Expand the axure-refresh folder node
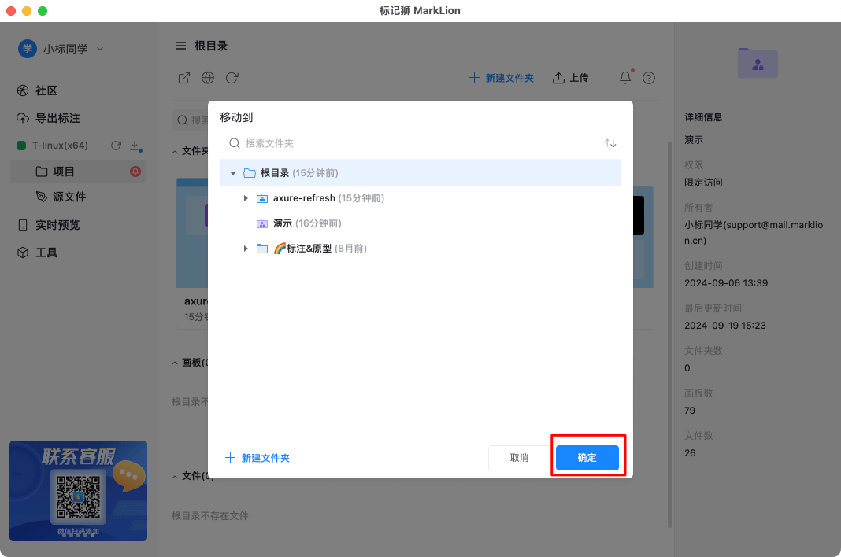Image resolution: width=841 pixels, height=557 pixels. point(246,198)
